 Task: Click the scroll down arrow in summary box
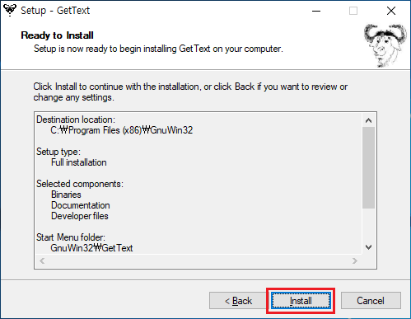368,247
